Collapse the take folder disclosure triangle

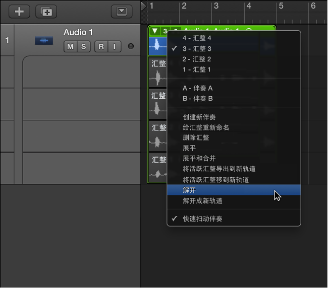tap(155, 31)
